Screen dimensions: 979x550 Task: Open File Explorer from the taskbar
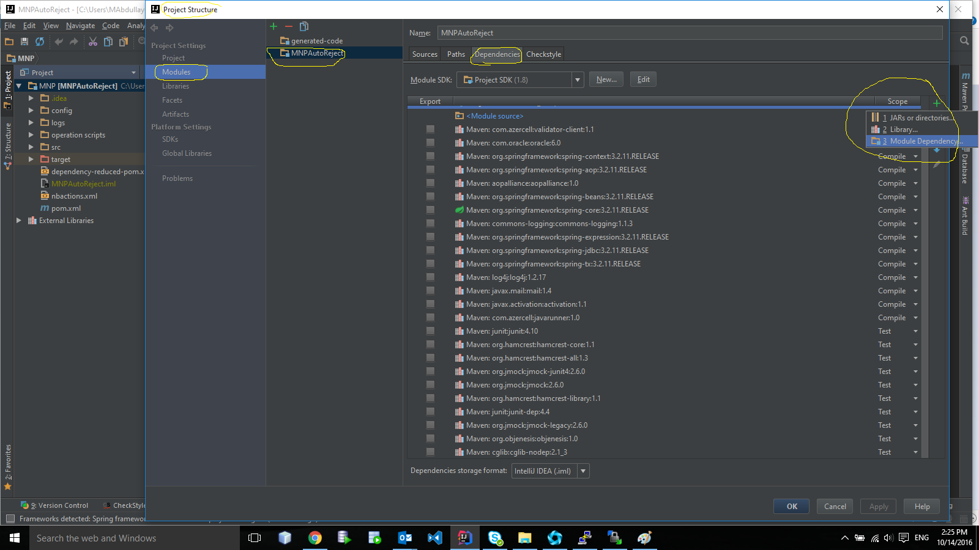525,538
